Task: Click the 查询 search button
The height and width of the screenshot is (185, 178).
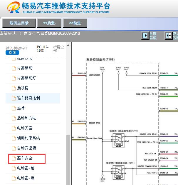Action: tap(12, 52)
